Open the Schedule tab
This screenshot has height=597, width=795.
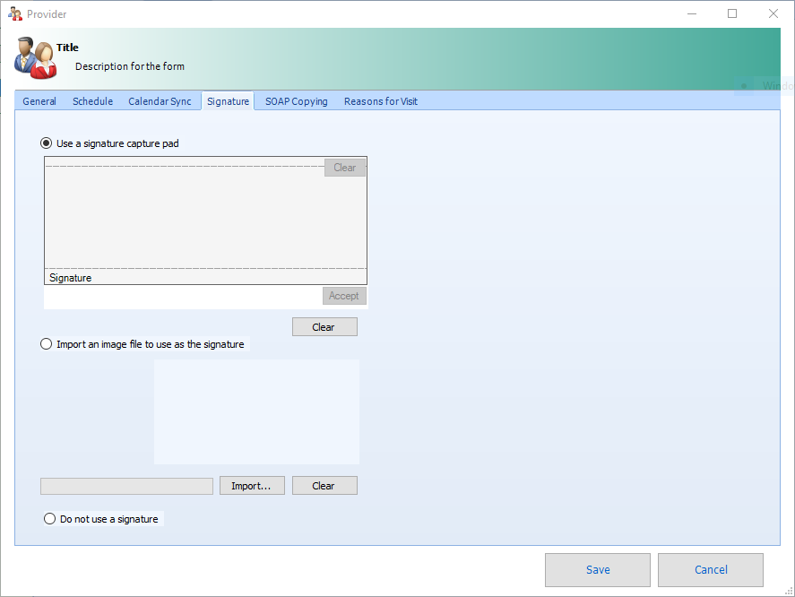point(92,101)
